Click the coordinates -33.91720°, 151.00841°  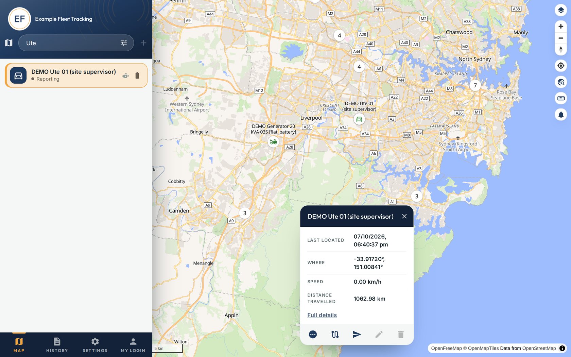(x=369, y=263)
